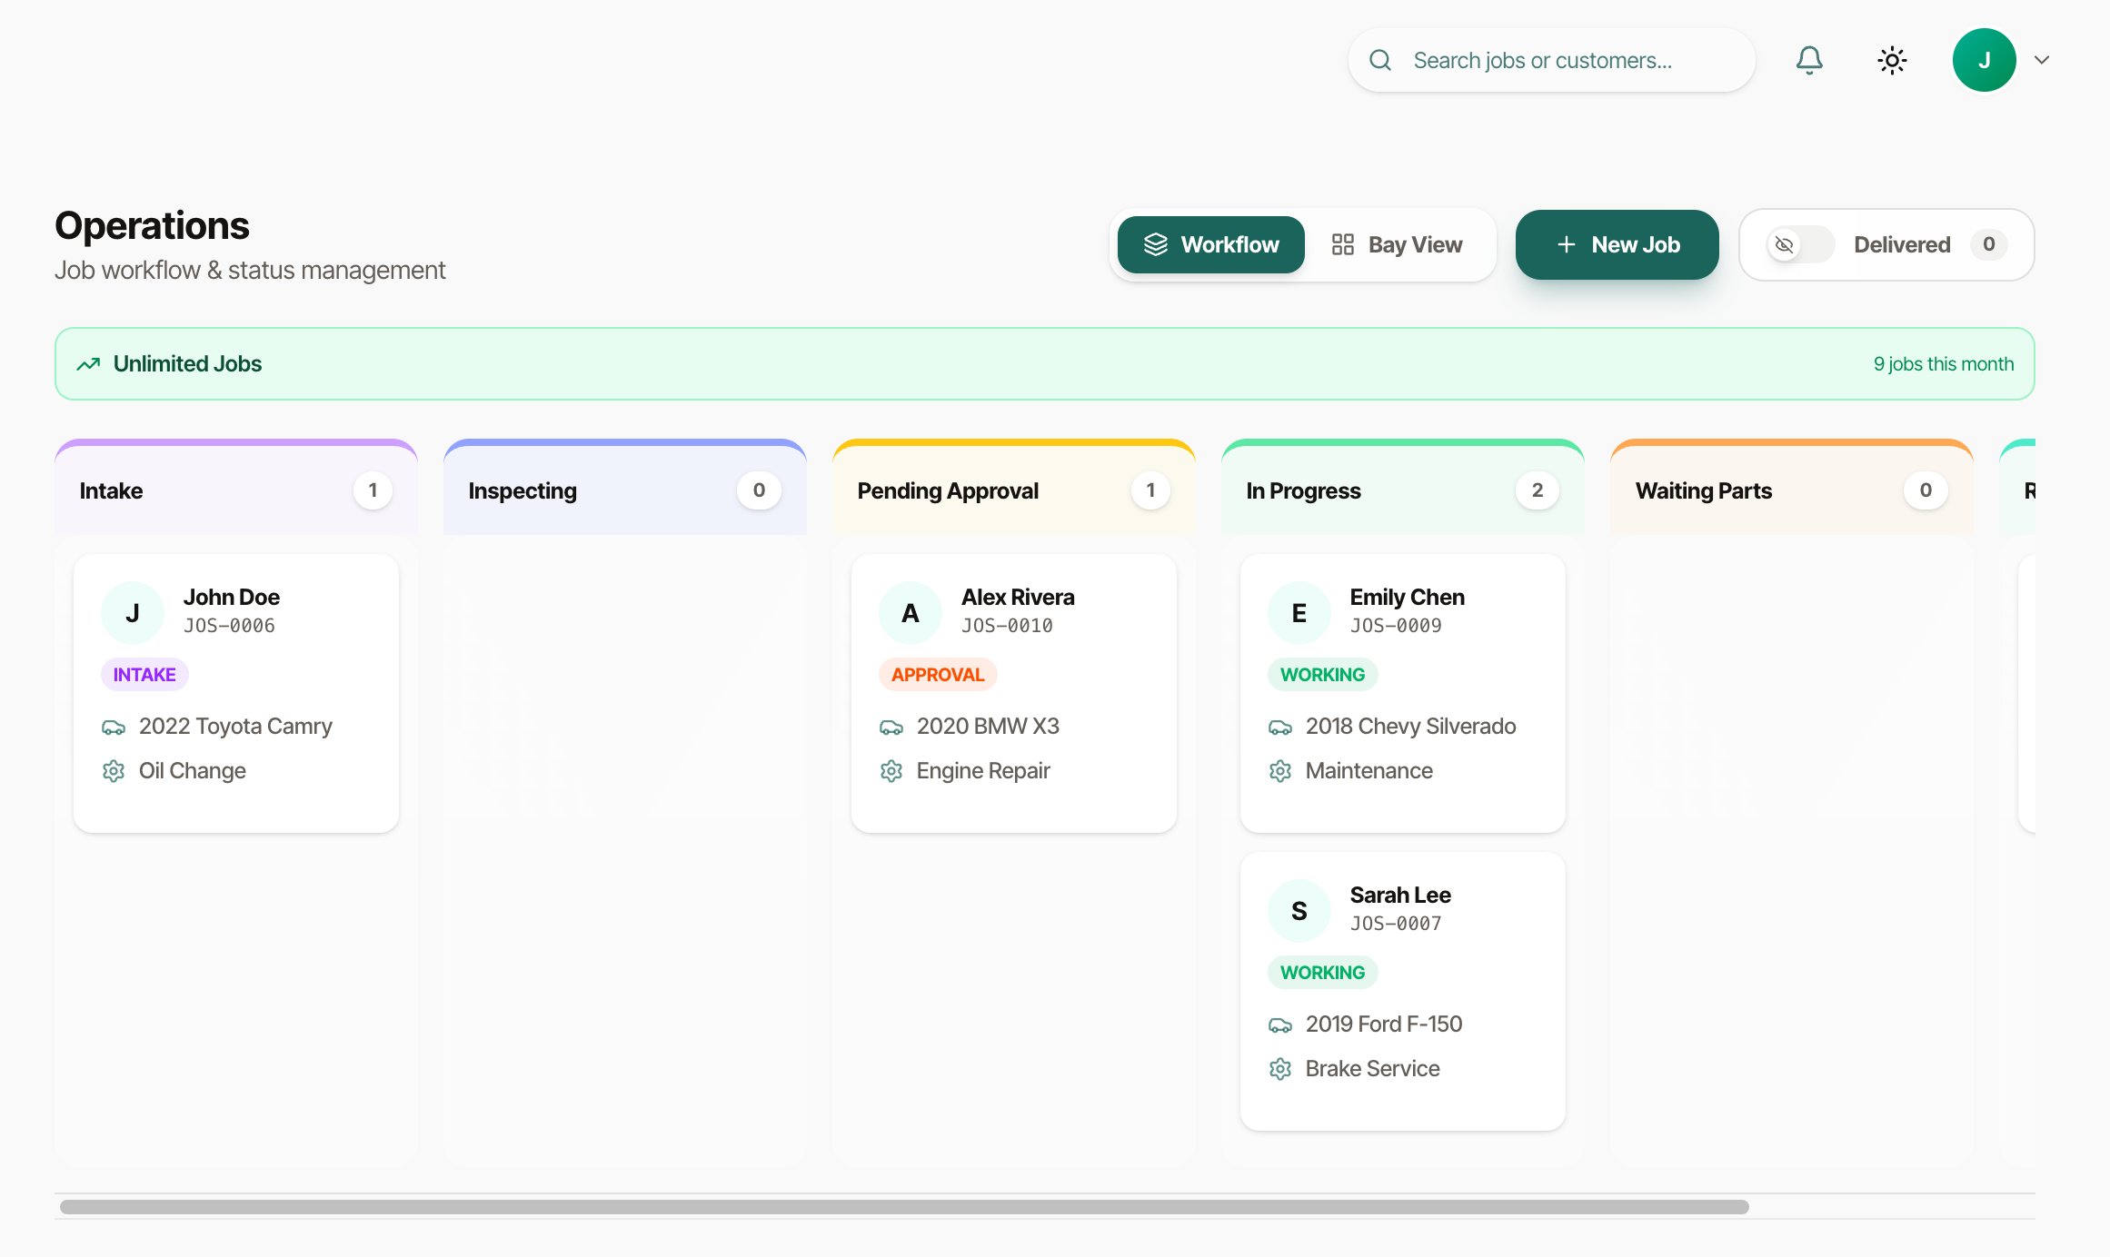Viewport: 2110px width, 1257px height.
Task: Click the Pending Approval column header
Action: point(948,490)
